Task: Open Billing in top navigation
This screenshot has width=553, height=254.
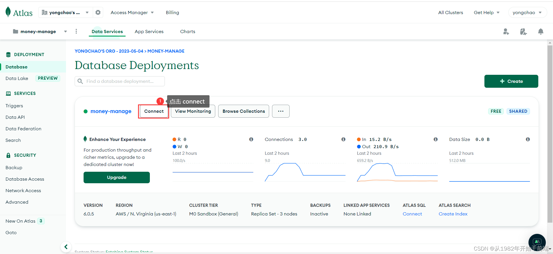Action: [x=172, y=12]
